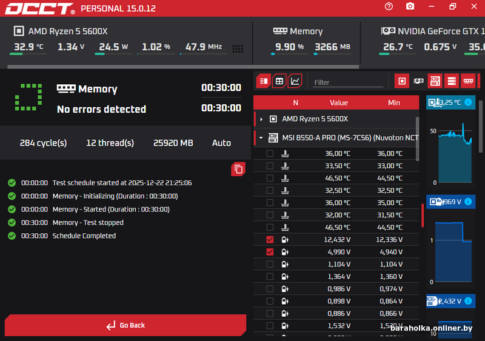Click the info icon on the temperature graph
Screen dimensions: 485x341
[x=468, y=102]
